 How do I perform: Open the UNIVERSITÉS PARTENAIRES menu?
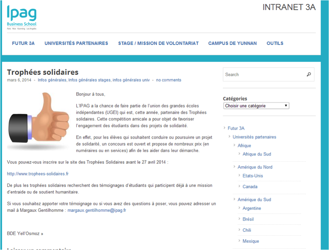[x=76, y=43]
